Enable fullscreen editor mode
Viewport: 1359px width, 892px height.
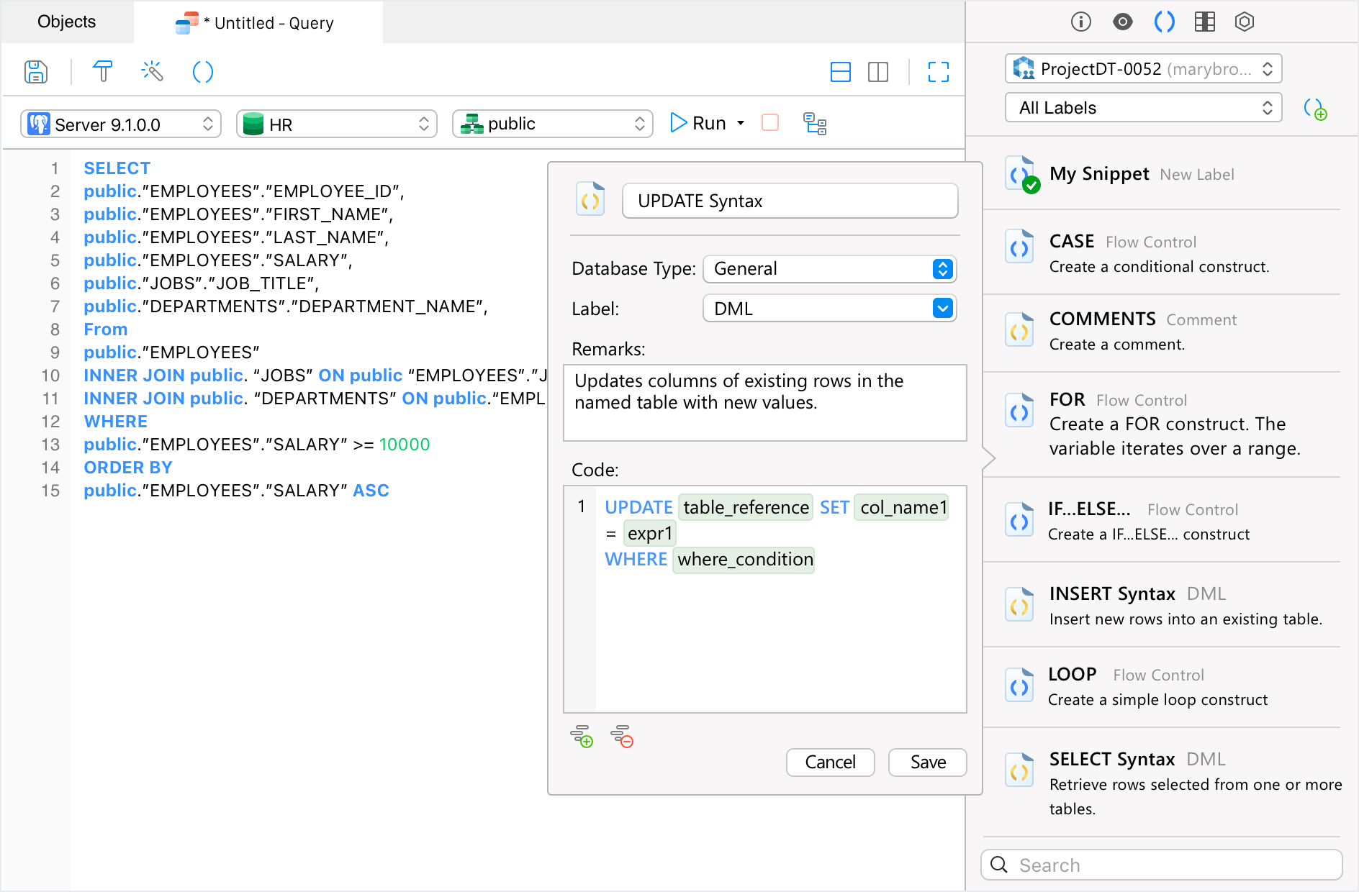click(x=938, y=72)
